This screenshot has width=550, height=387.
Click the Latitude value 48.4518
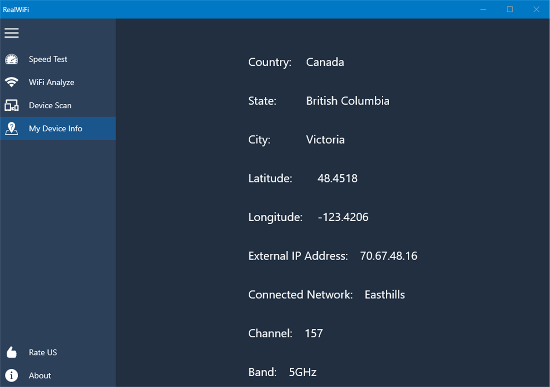tap(337, 178)
